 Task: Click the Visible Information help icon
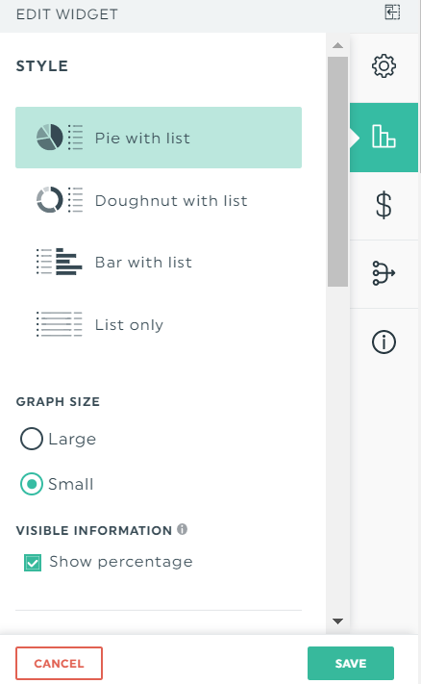[183, 529]
